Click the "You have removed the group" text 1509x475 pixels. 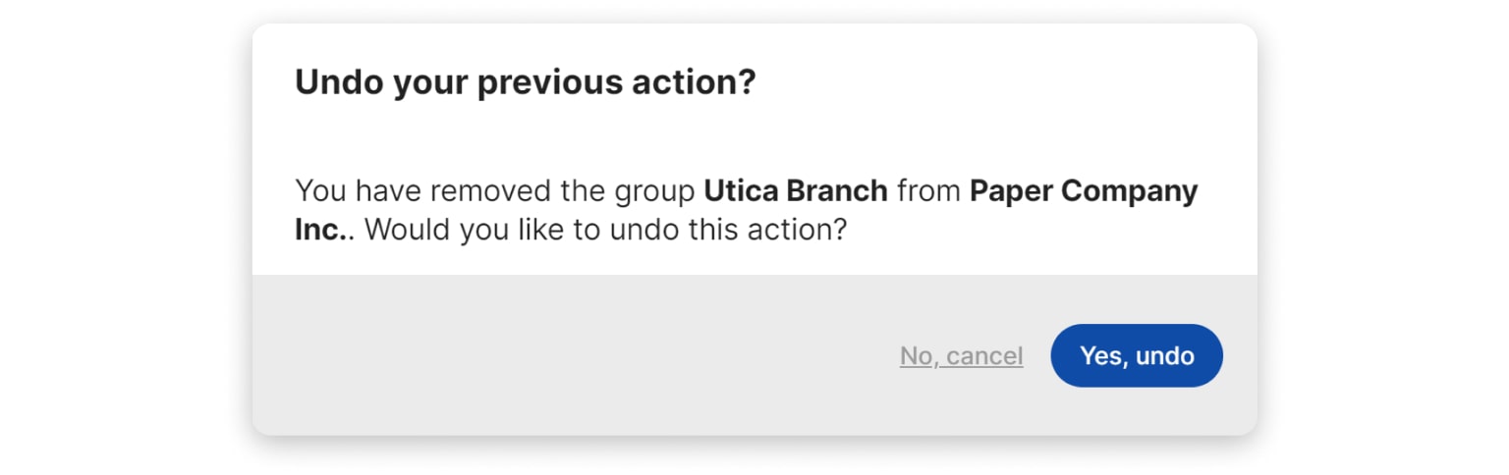[496, 190]
